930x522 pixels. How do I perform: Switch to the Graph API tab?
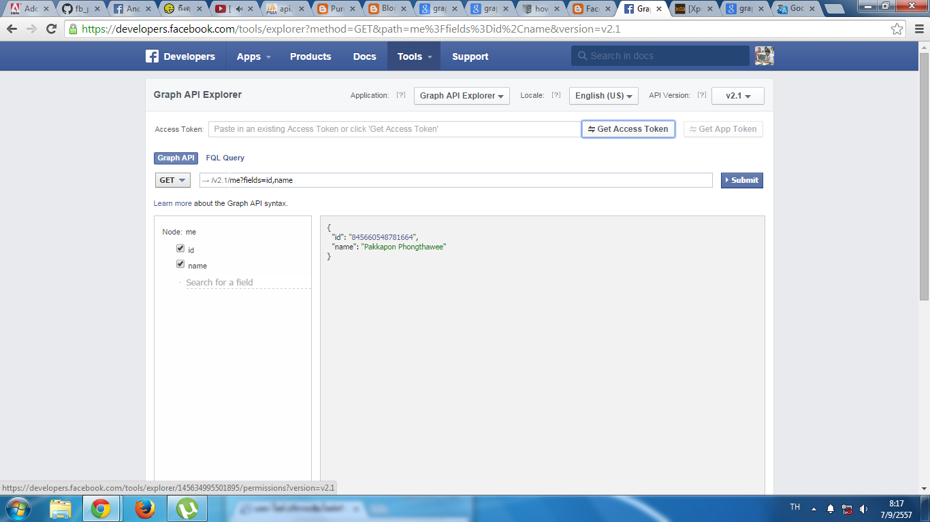click(176, 158)
